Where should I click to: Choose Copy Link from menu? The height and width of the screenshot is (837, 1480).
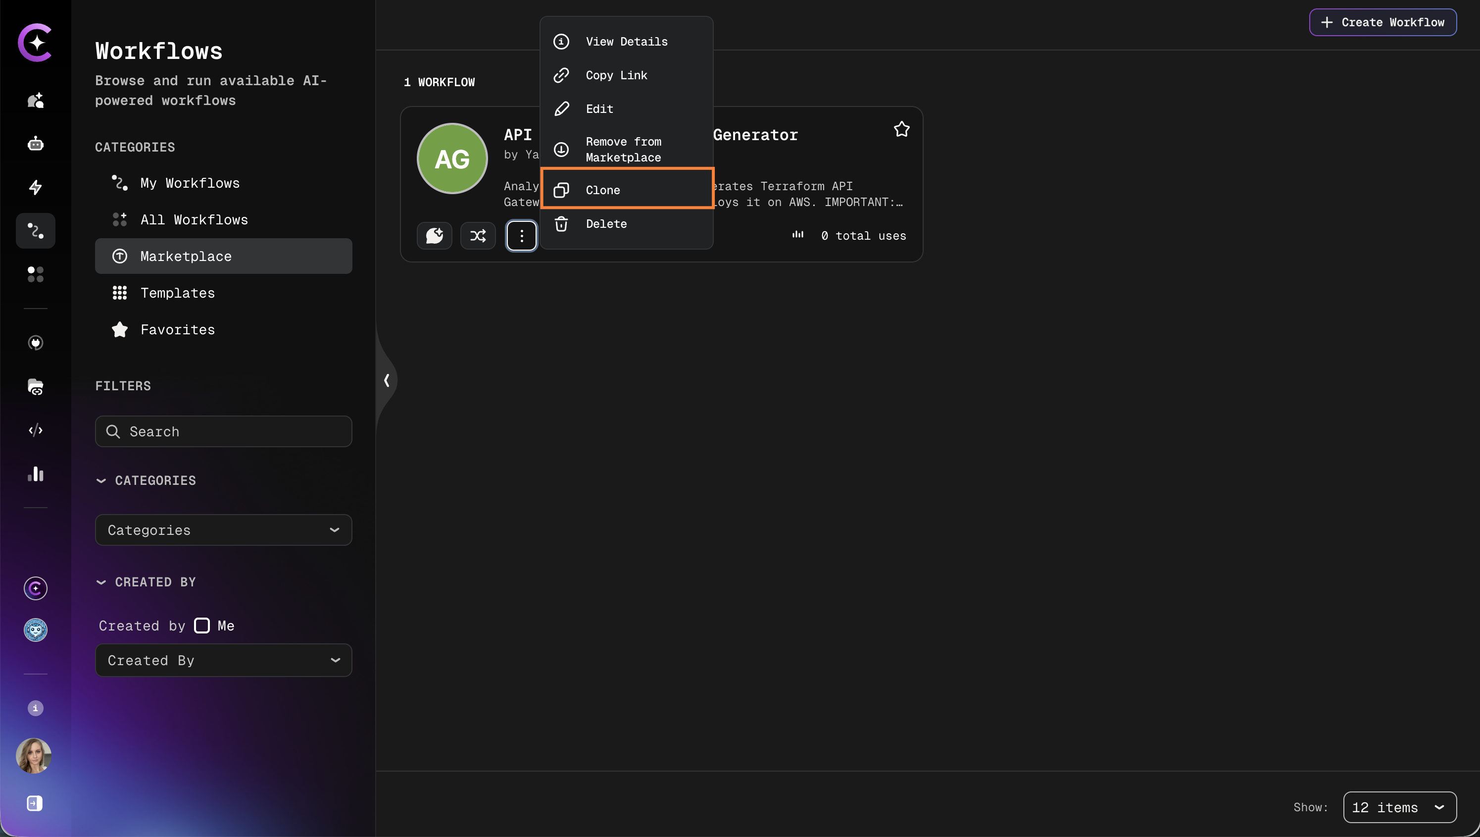point(626,75)
